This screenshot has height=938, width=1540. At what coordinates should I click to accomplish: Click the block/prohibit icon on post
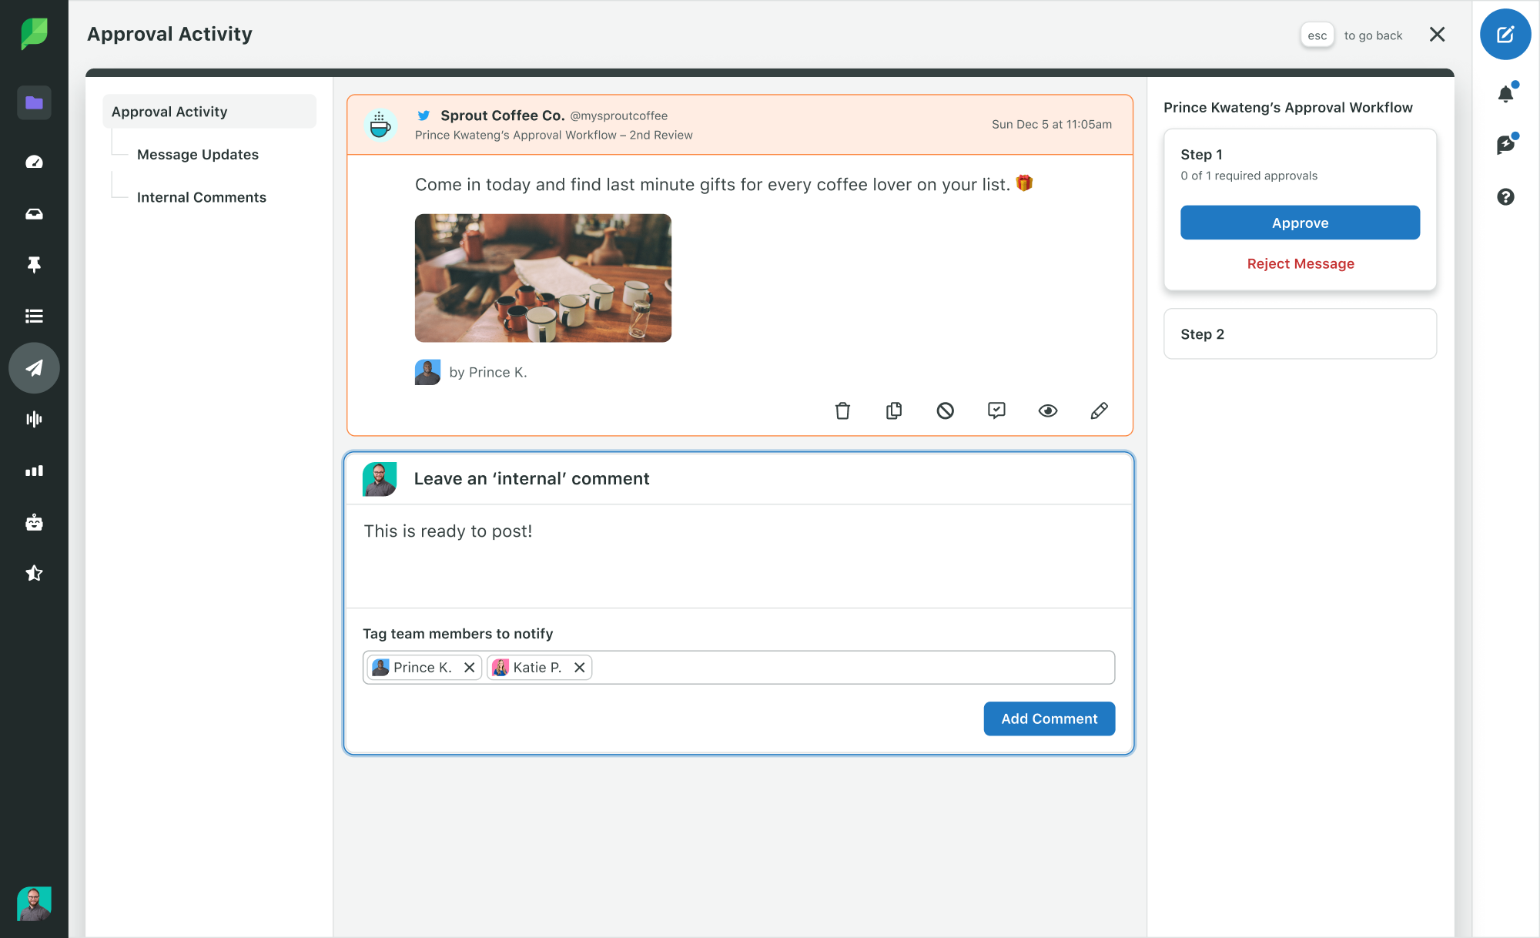[x=945, y=410]
